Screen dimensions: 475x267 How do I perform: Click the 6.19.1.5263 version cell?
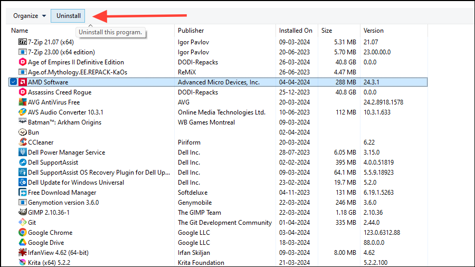(x=378, y=193)
